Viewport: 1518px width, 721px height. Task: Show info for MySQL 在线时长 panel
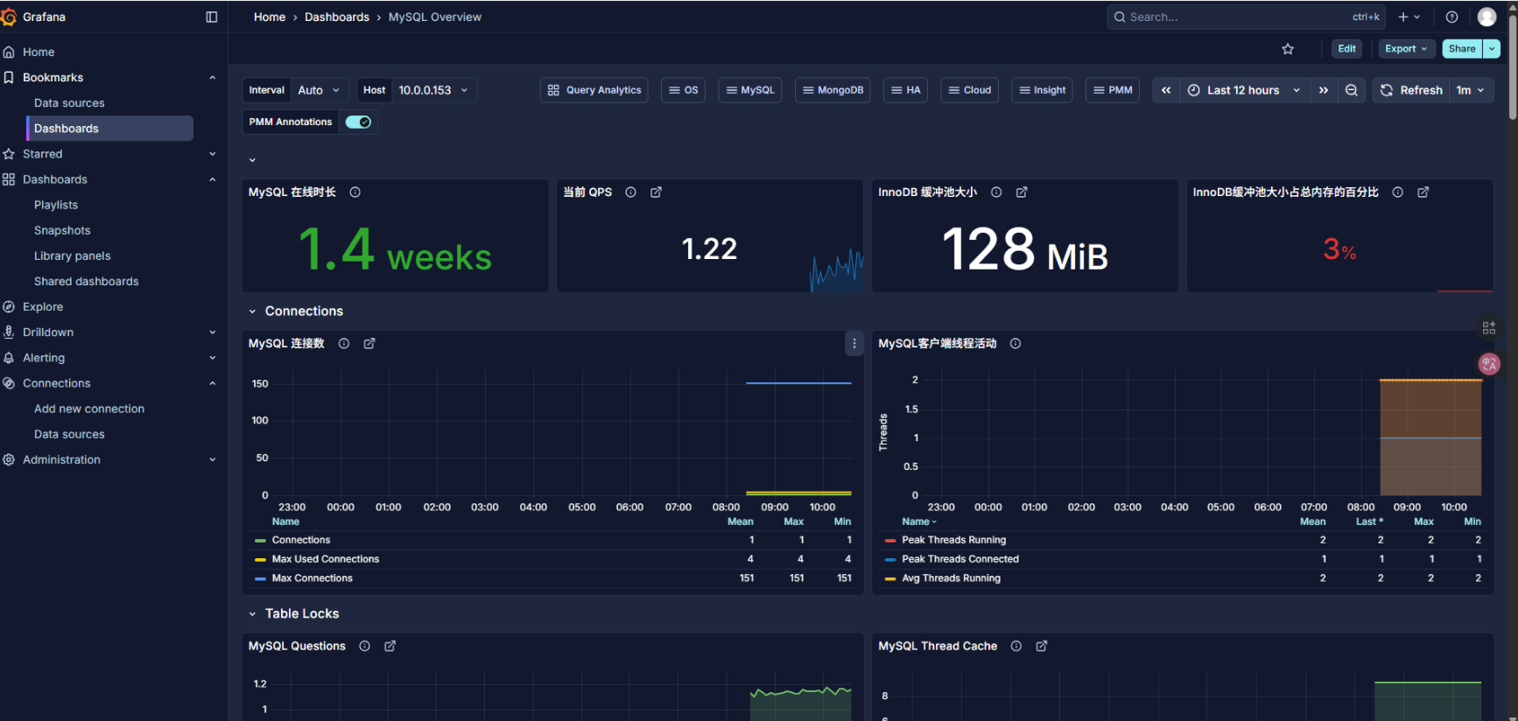(355, 192)
